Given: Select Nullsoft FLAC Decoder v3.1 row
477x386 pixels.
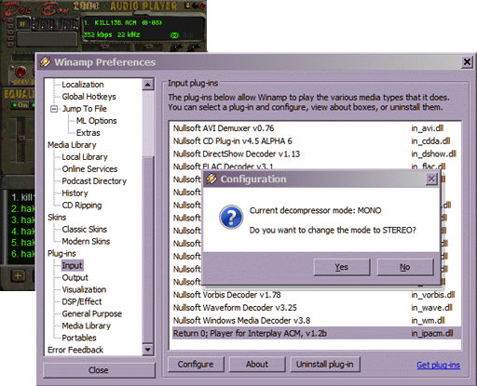Looking at the screenshot, I should click(316, 166).
